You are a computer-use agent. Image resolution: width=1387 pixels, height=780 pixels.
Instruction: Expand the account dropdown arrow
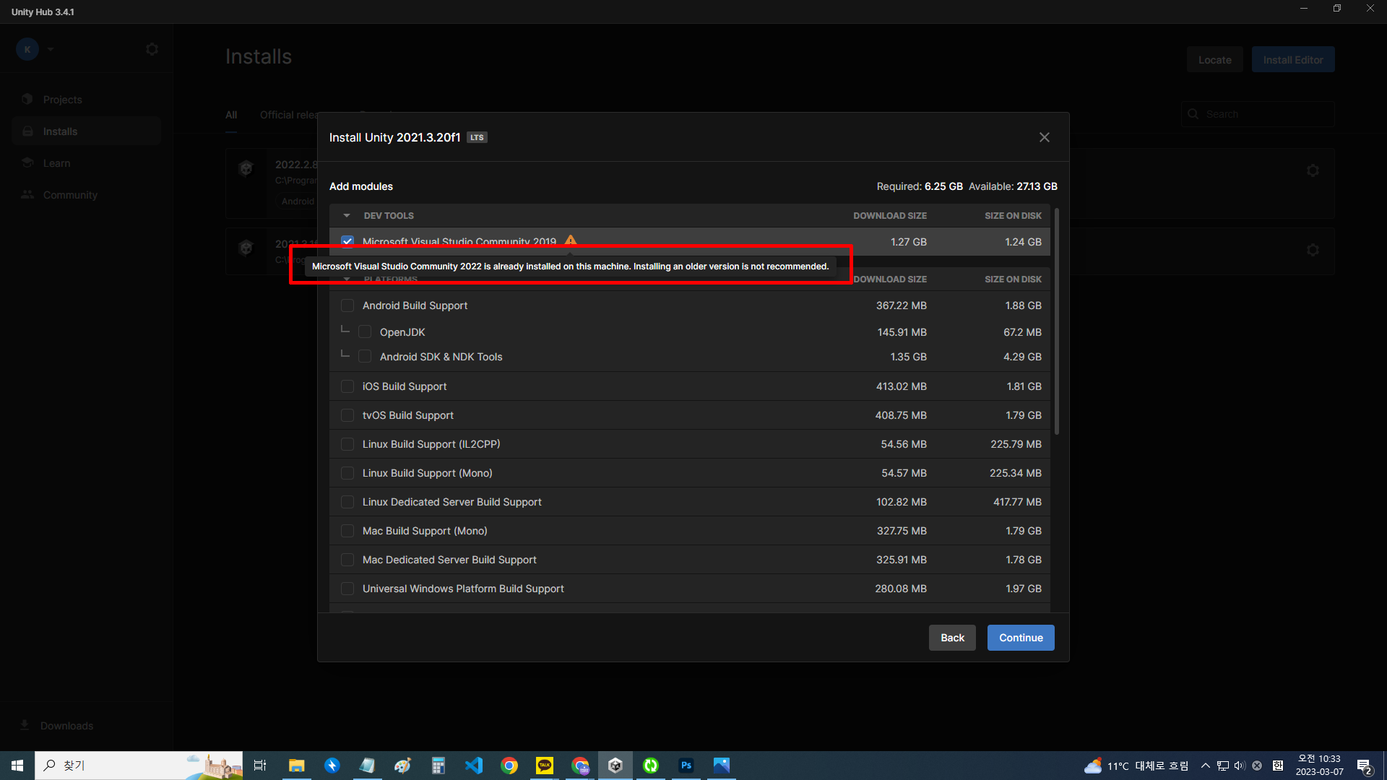click(51, 49)
